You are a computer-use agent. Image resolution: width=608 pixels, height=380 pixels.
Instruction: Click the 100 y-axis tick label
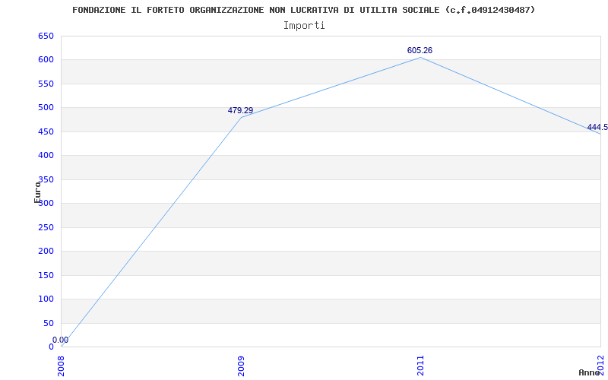[46, 299]
